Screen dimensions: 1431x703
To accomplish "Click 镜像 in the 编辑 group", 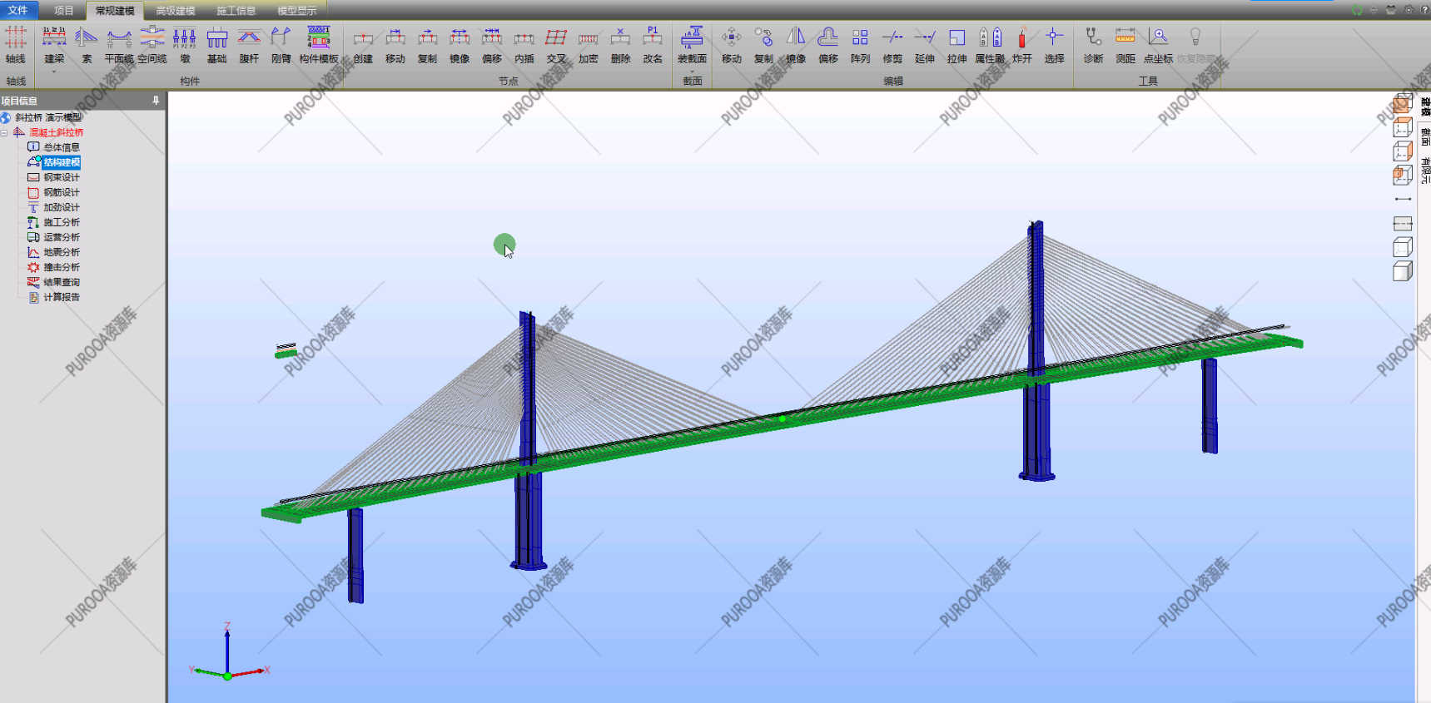I will [x=796, y=44].
